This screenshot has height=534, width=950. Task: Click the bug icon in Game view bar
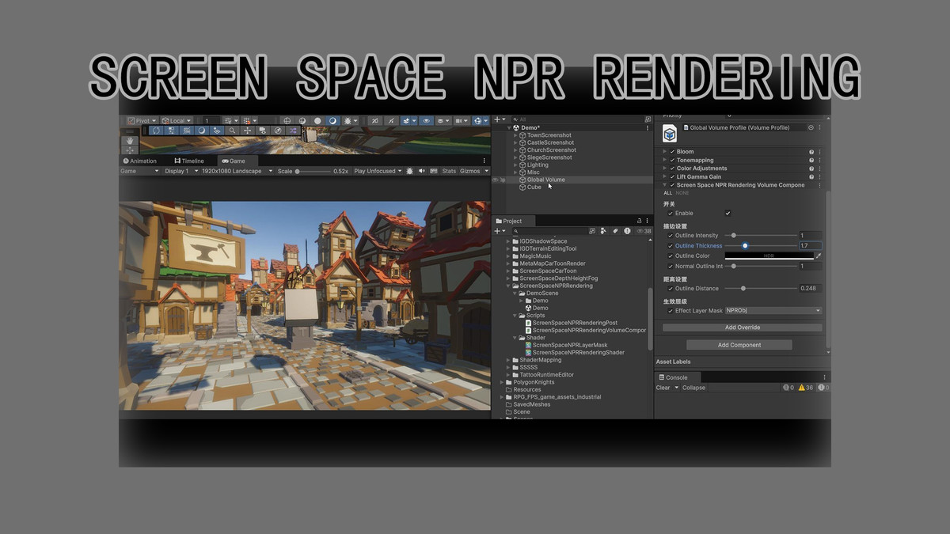(x=409, y=171)
